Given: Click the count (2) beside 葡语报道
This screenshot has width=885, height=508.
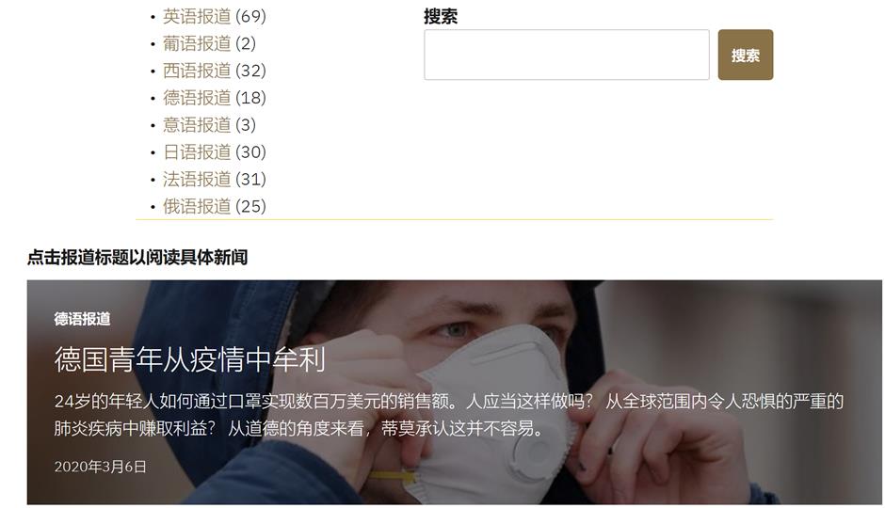Looking at the screenshot, I should click(x=246, y=43).
